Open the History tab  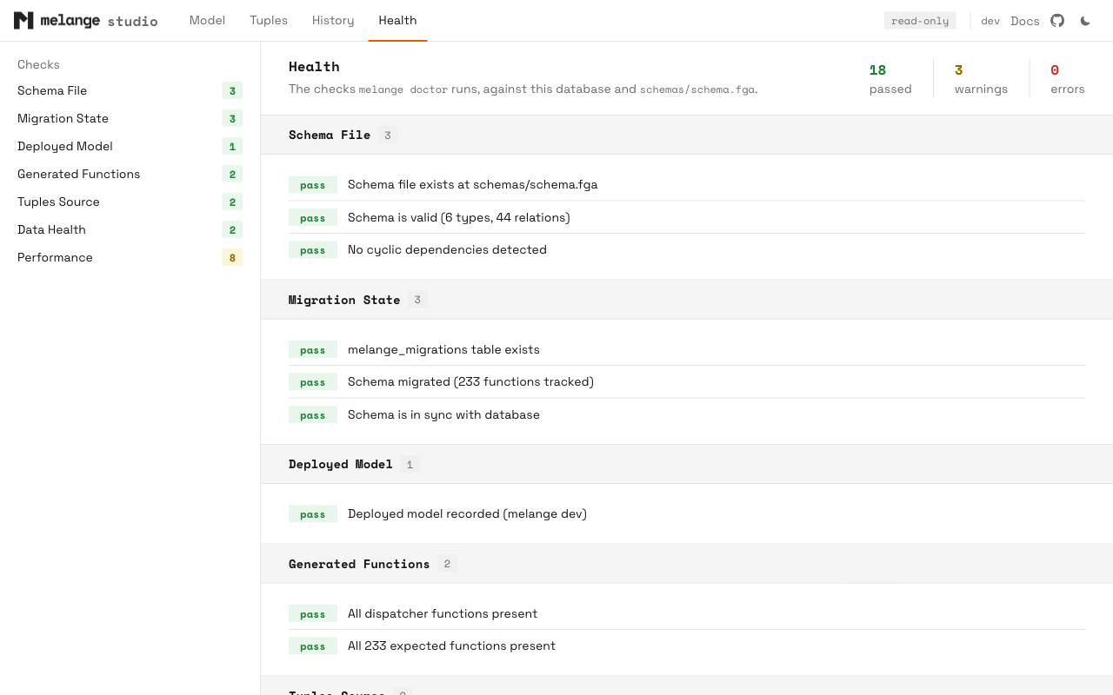pos(333,21)
